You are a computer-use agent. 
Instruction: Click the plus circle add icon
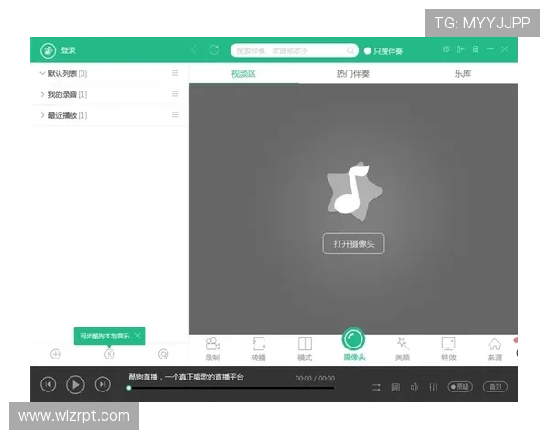56,354
